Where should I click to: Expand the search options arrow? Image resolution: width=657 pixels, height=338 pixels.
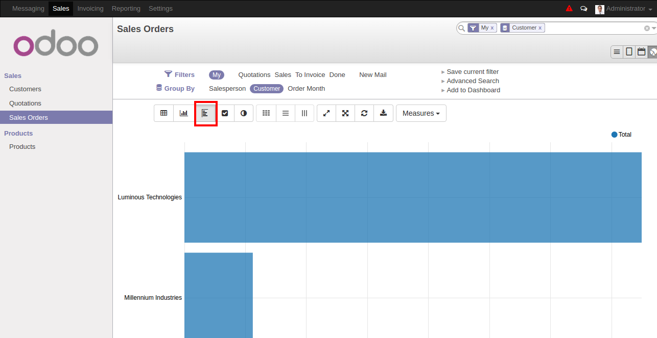click(x=654, y=29)
